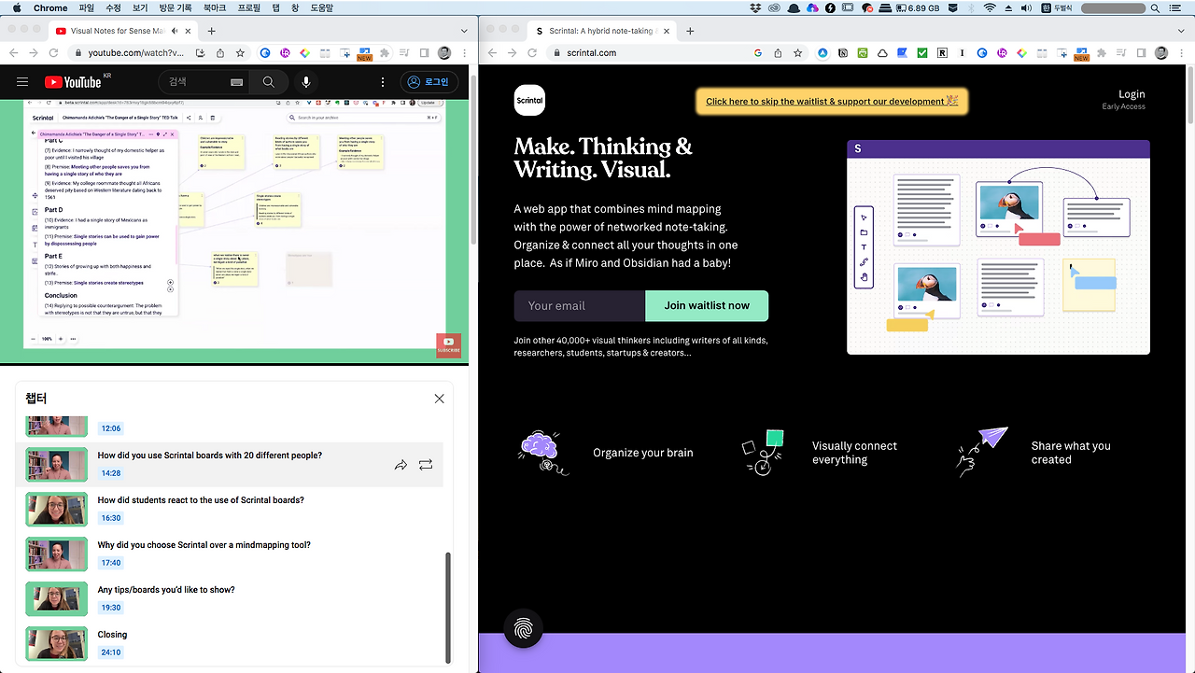Viewport: 1195px width, 673px height.
Task: Toggle the side panel in YouTube window
Action: (425, 53)
